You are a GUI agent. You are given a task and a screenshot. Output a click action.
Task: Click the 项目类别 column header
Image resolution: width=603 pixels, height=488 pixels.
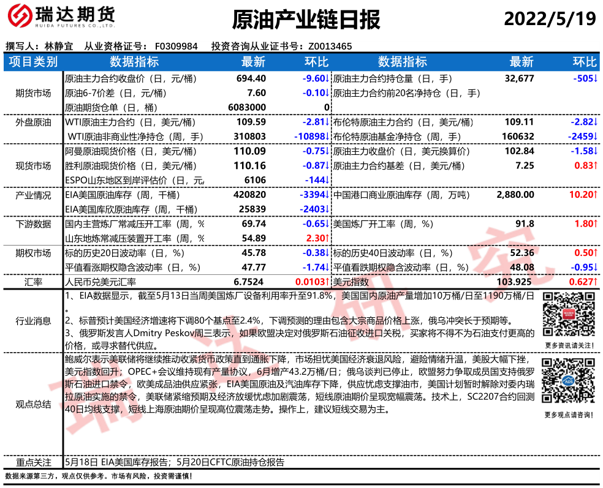33,62
